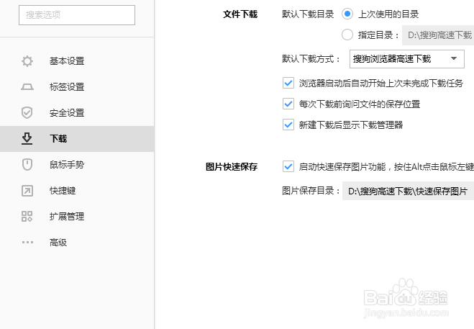Switch to 鼠标手势 settings

77,165
